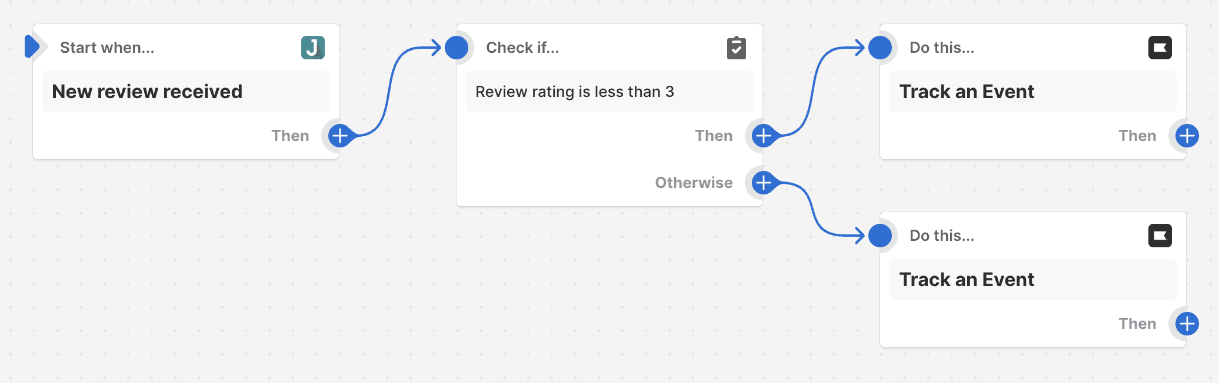Click Klaviyo flag icon on Otherwise-branch action
Viewport: 1219px width, 383px height.
tap(1160, 236)
